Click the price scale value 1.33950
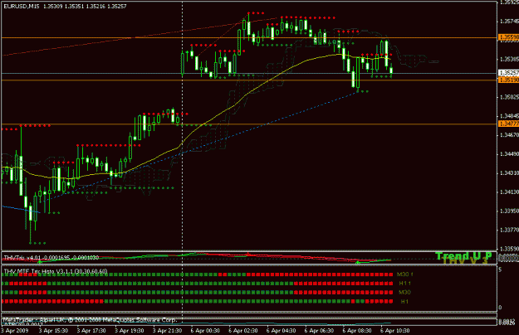This screenshot has height=335, width=519. pyautogui.click(x=509, y=211)
